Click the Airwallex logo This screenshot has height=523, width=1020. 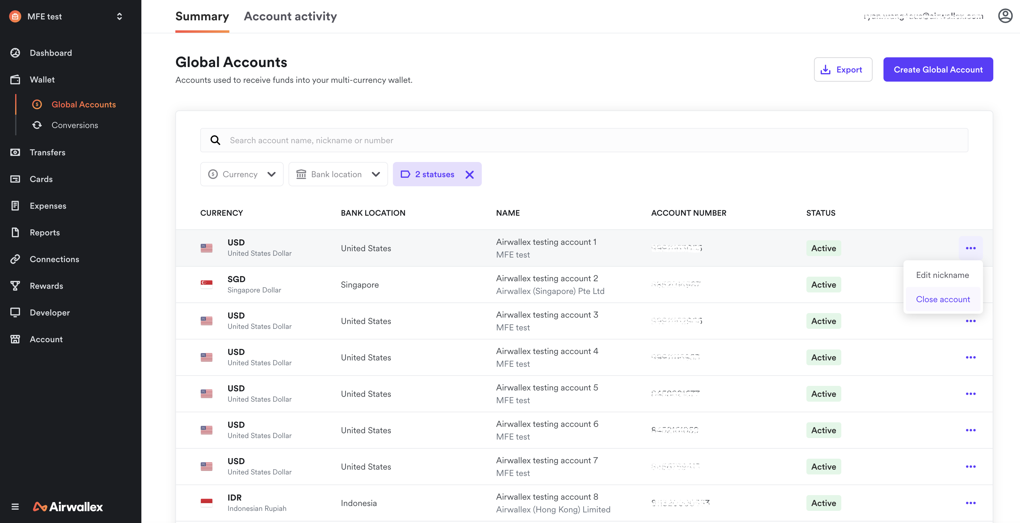click(68, 507)
